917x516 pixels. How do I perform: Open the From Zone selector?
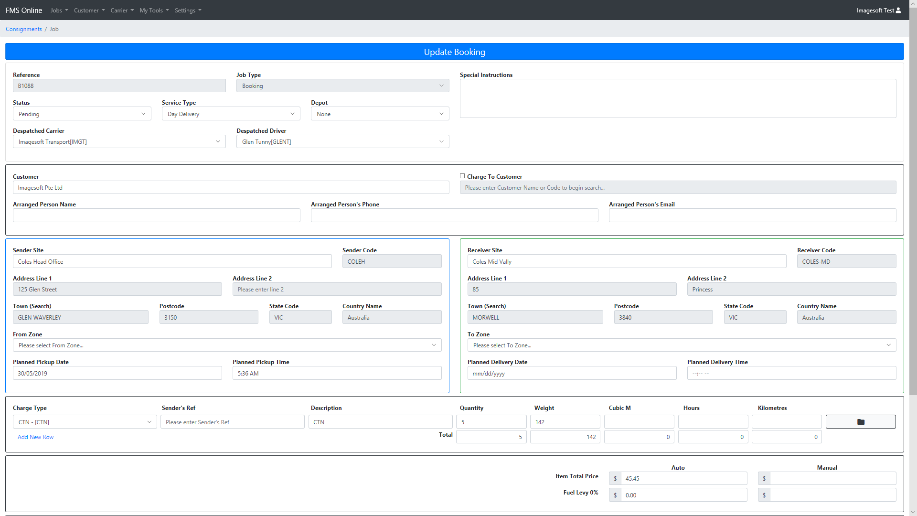pos(227,345)
